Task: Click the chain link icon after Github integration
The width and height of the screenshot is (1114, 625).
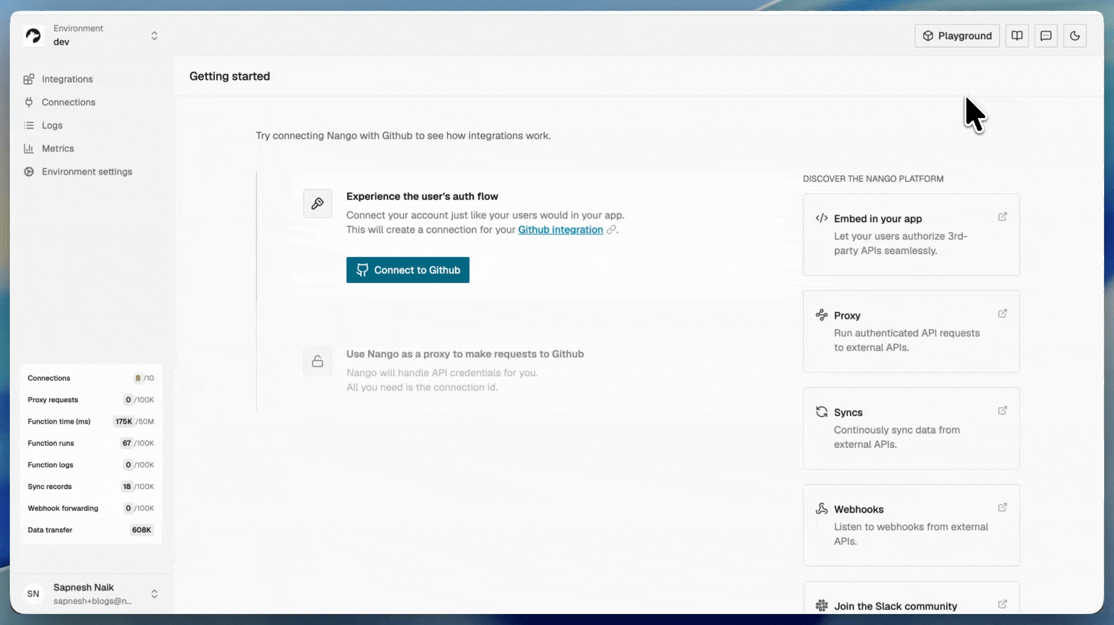Action: 611,230
